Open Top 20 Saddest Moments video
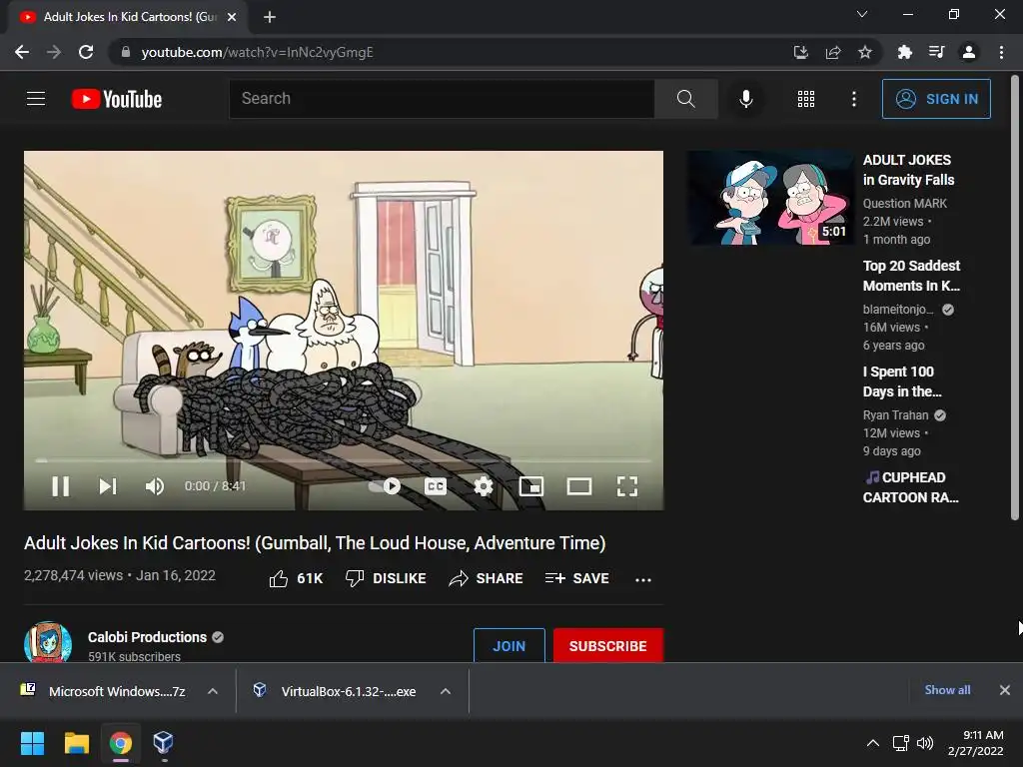This screenshot has width=1023, height=767. pyautogui.click(x=911, y=276)
